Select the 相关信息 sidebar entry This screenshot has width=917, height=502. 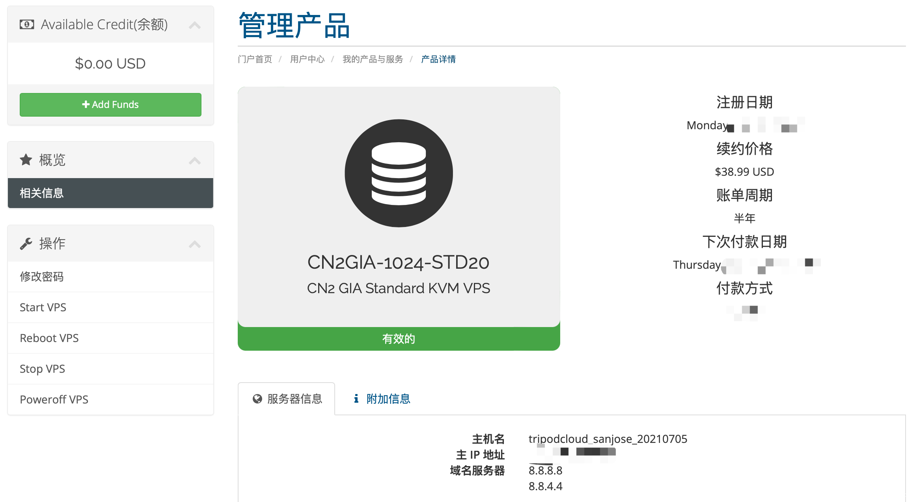[41, 193]
